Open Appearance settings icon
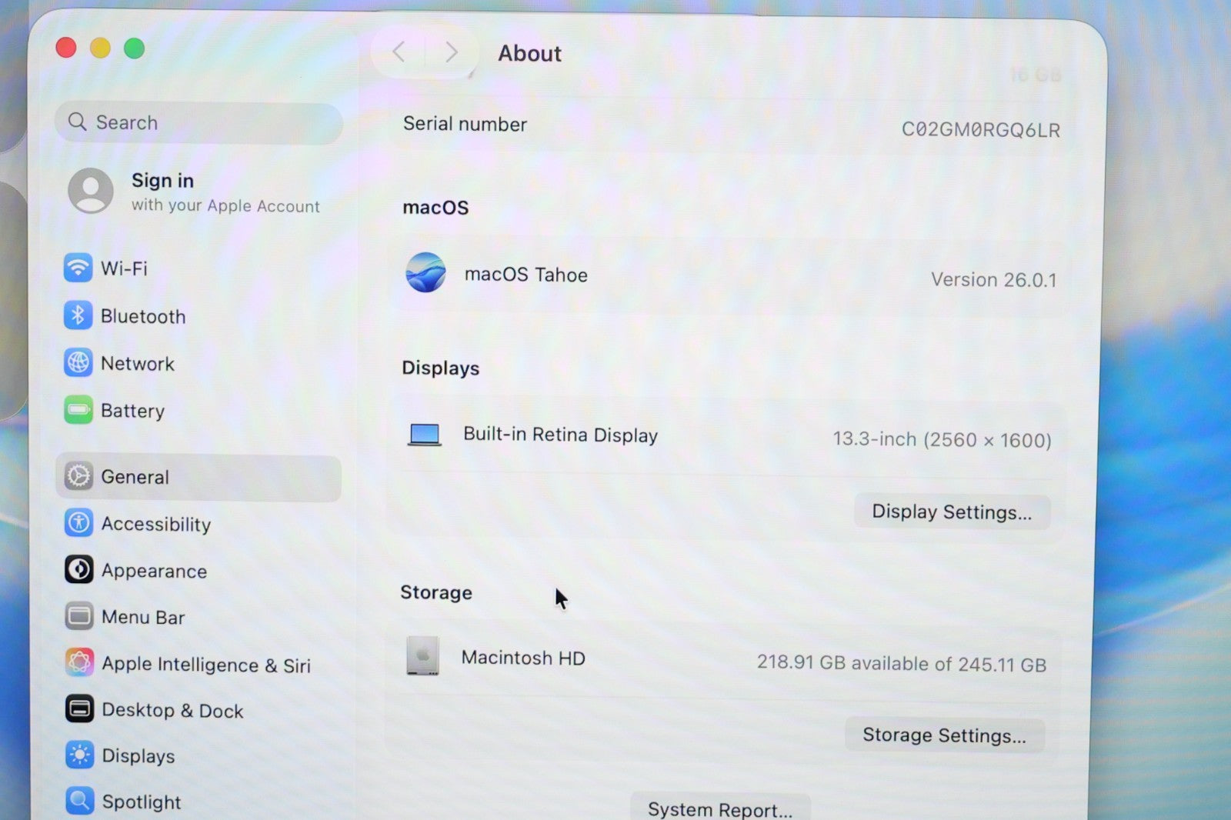Image resolution: width=1231 pixels, height=820 pixels. click(x=78, y=570)
